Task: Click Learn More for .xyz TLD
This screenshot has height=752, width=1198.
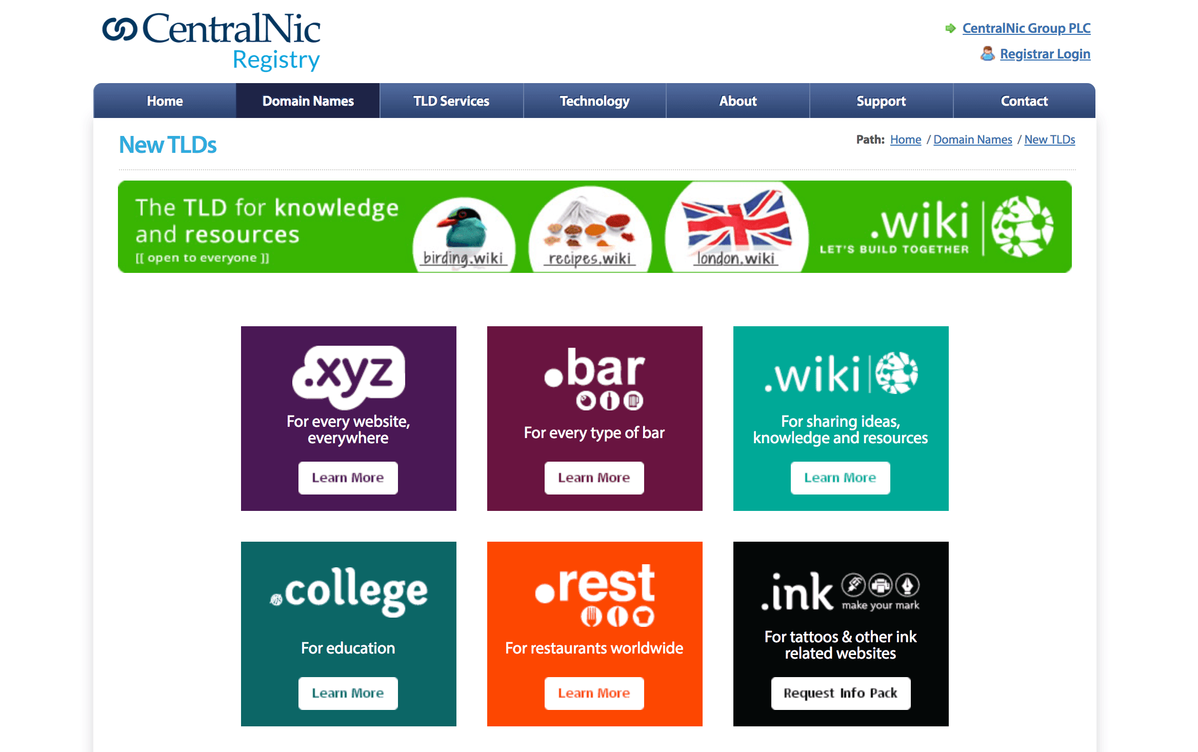Action: coord(348,478)
